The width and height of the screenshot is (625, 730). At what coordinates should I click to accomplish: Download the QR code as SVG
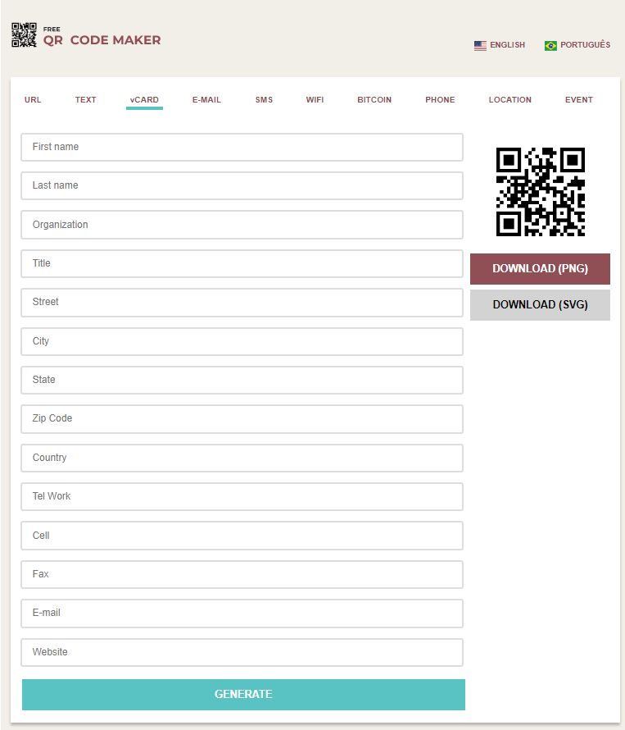point(540,305)
